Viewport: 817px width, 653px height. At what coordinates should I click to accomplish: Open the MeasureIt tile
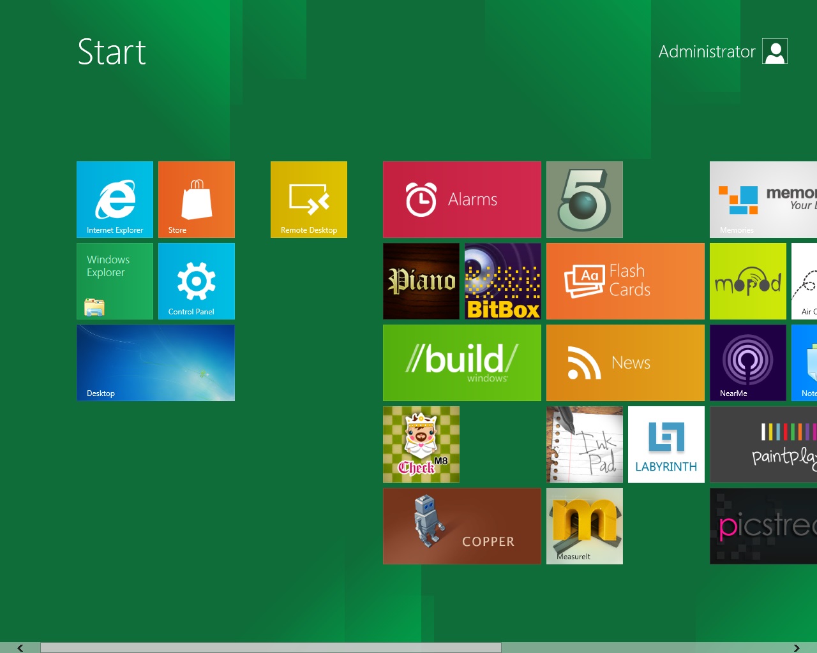coord(585,526)
